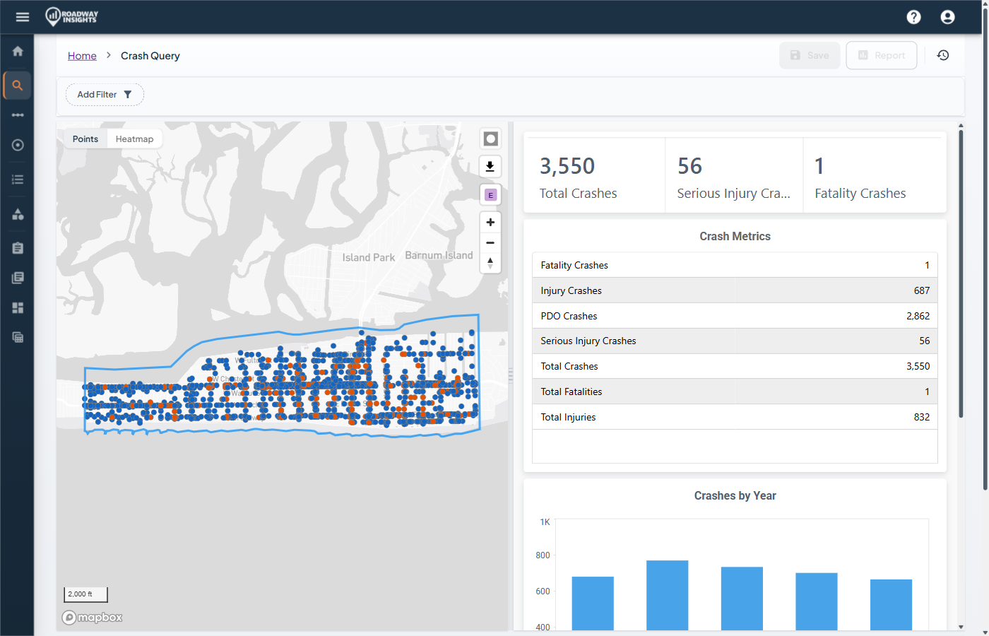Click the Mapbox attribution link
989x636 pixels.
[x=92, y=617]
